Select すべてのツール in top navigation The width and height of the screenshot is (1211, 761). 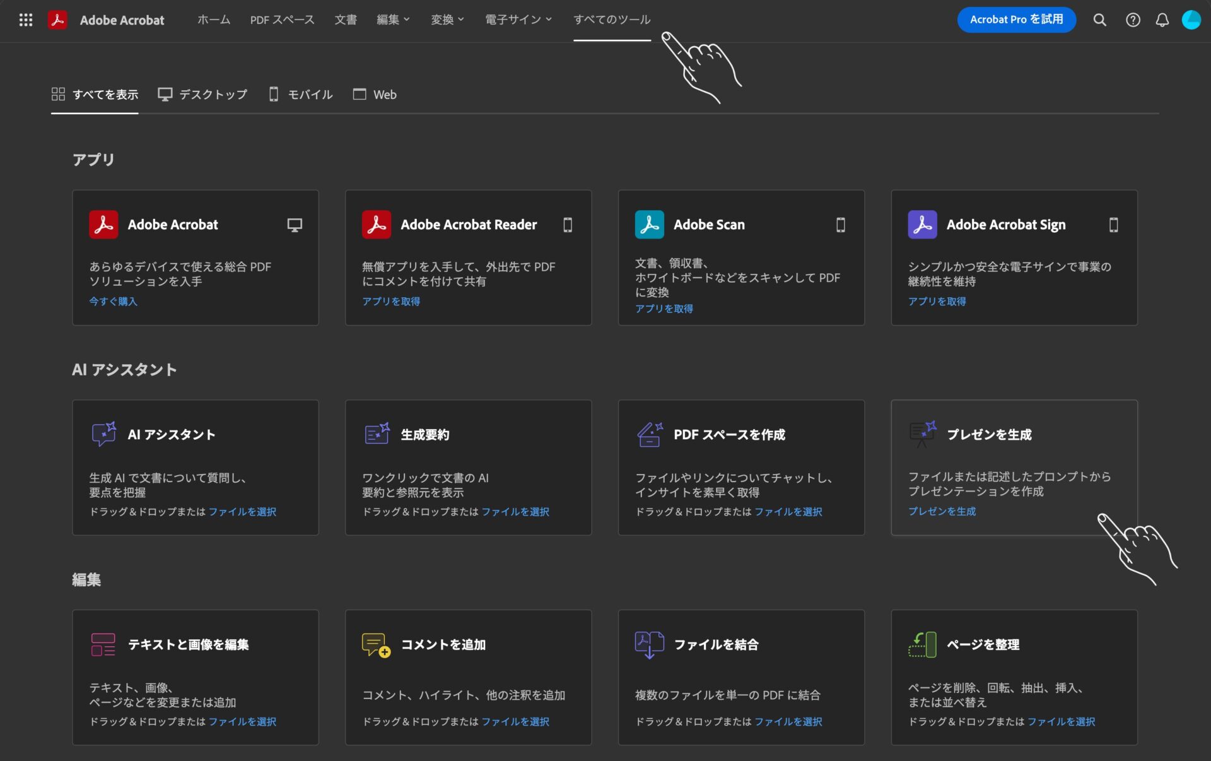[612, 20]
